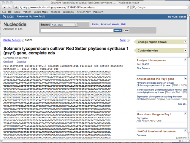Open Identification and genetic analysis article
Image resolution: width=190 pixels, height=143 pixels.
click(161, 91)
